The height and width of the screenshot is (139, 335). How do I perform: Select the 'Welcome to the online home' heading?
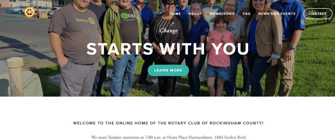(168, 123)
